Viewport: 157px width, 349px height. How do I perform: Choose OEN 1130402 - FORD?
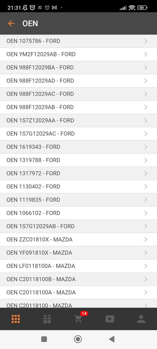click(x=33, y=187)
